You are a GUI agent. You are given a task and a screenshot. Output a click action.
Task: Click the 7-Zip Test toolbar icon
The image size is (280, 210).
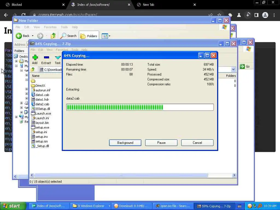58,57
